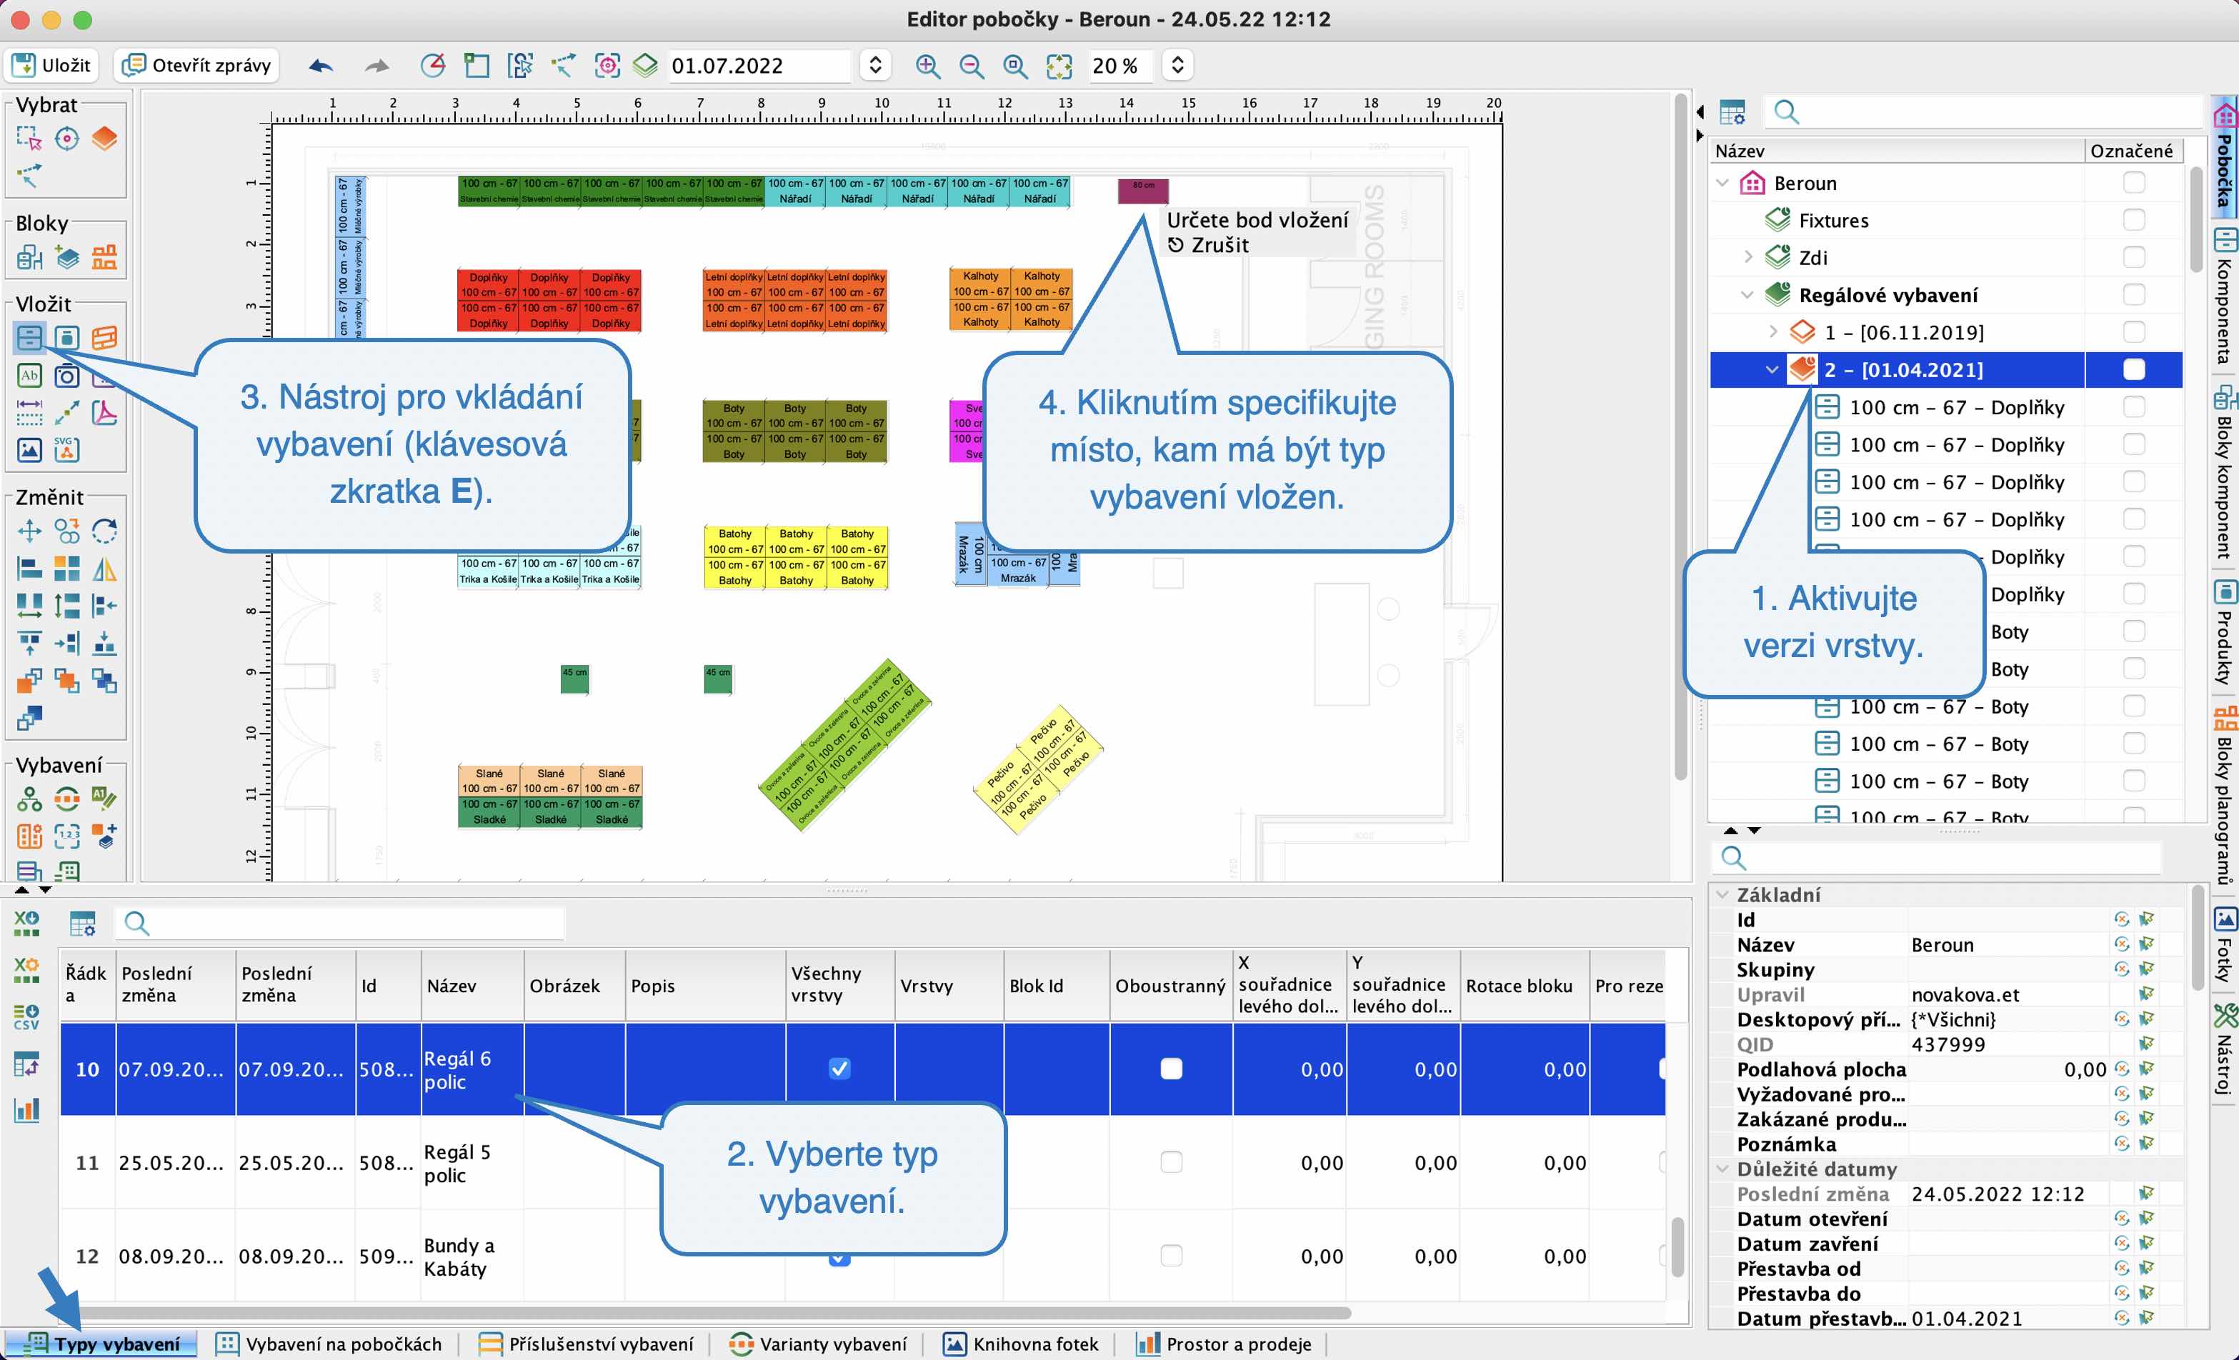This screenshot has height=1360, width=2239.
Task: Select the rectangle selection tool under Vybrat
Action: pos(29,139)
